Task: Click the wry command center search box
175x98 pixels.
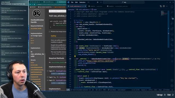Action: (x=124, y=2)
